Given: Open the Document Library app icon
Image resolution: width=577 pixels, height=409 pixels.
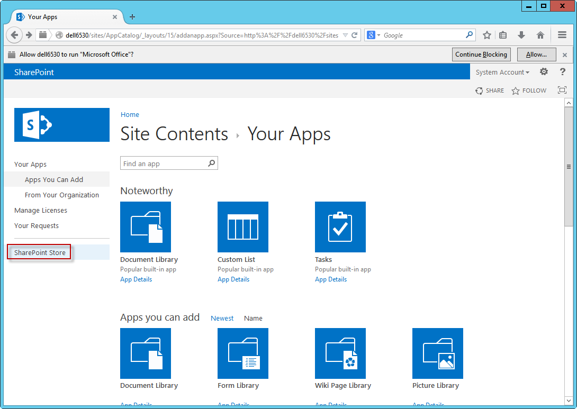Looking at the screenshot, I should coord(146,227).
